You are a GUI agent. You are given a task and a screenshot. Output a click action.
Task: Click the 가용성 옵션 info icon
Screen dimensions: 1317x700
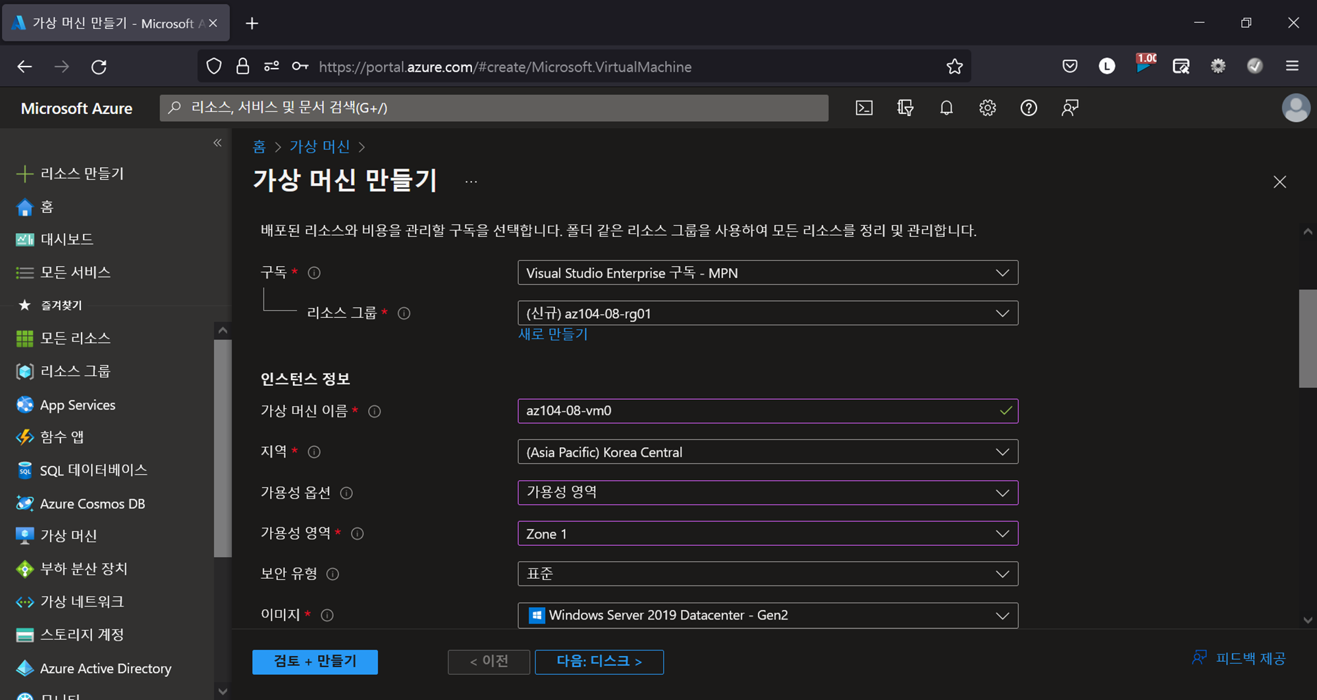346,493
